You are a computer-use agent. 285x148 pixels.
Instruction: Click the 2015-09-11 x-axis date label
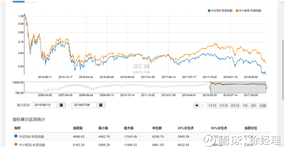pyautogui.click(x=45, y=77)
